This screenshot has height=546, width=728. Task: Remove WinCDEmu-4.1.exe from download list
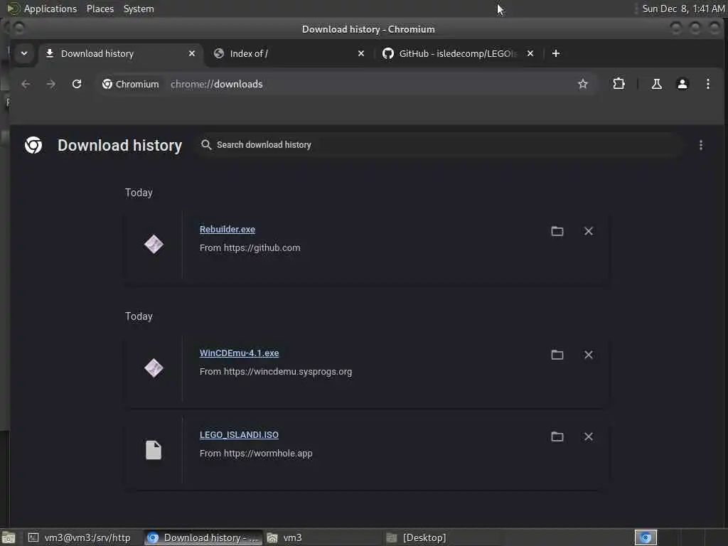click(588, 355)
